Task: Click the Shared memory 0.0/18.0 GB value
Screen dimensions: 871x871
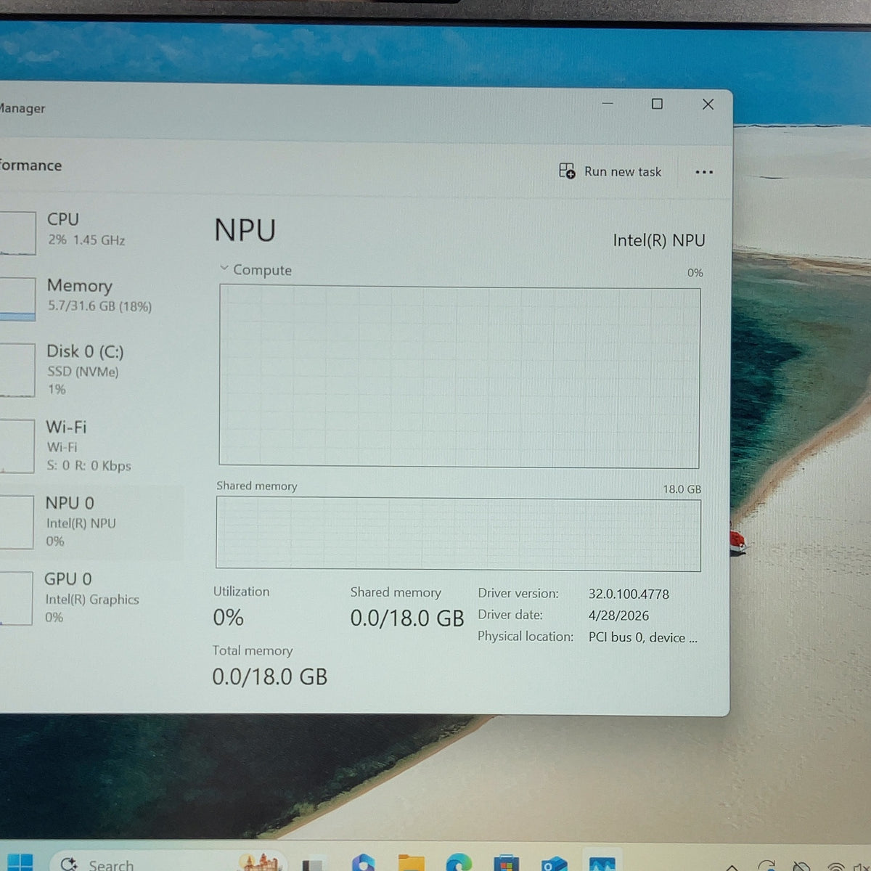Action: (407, 618)
